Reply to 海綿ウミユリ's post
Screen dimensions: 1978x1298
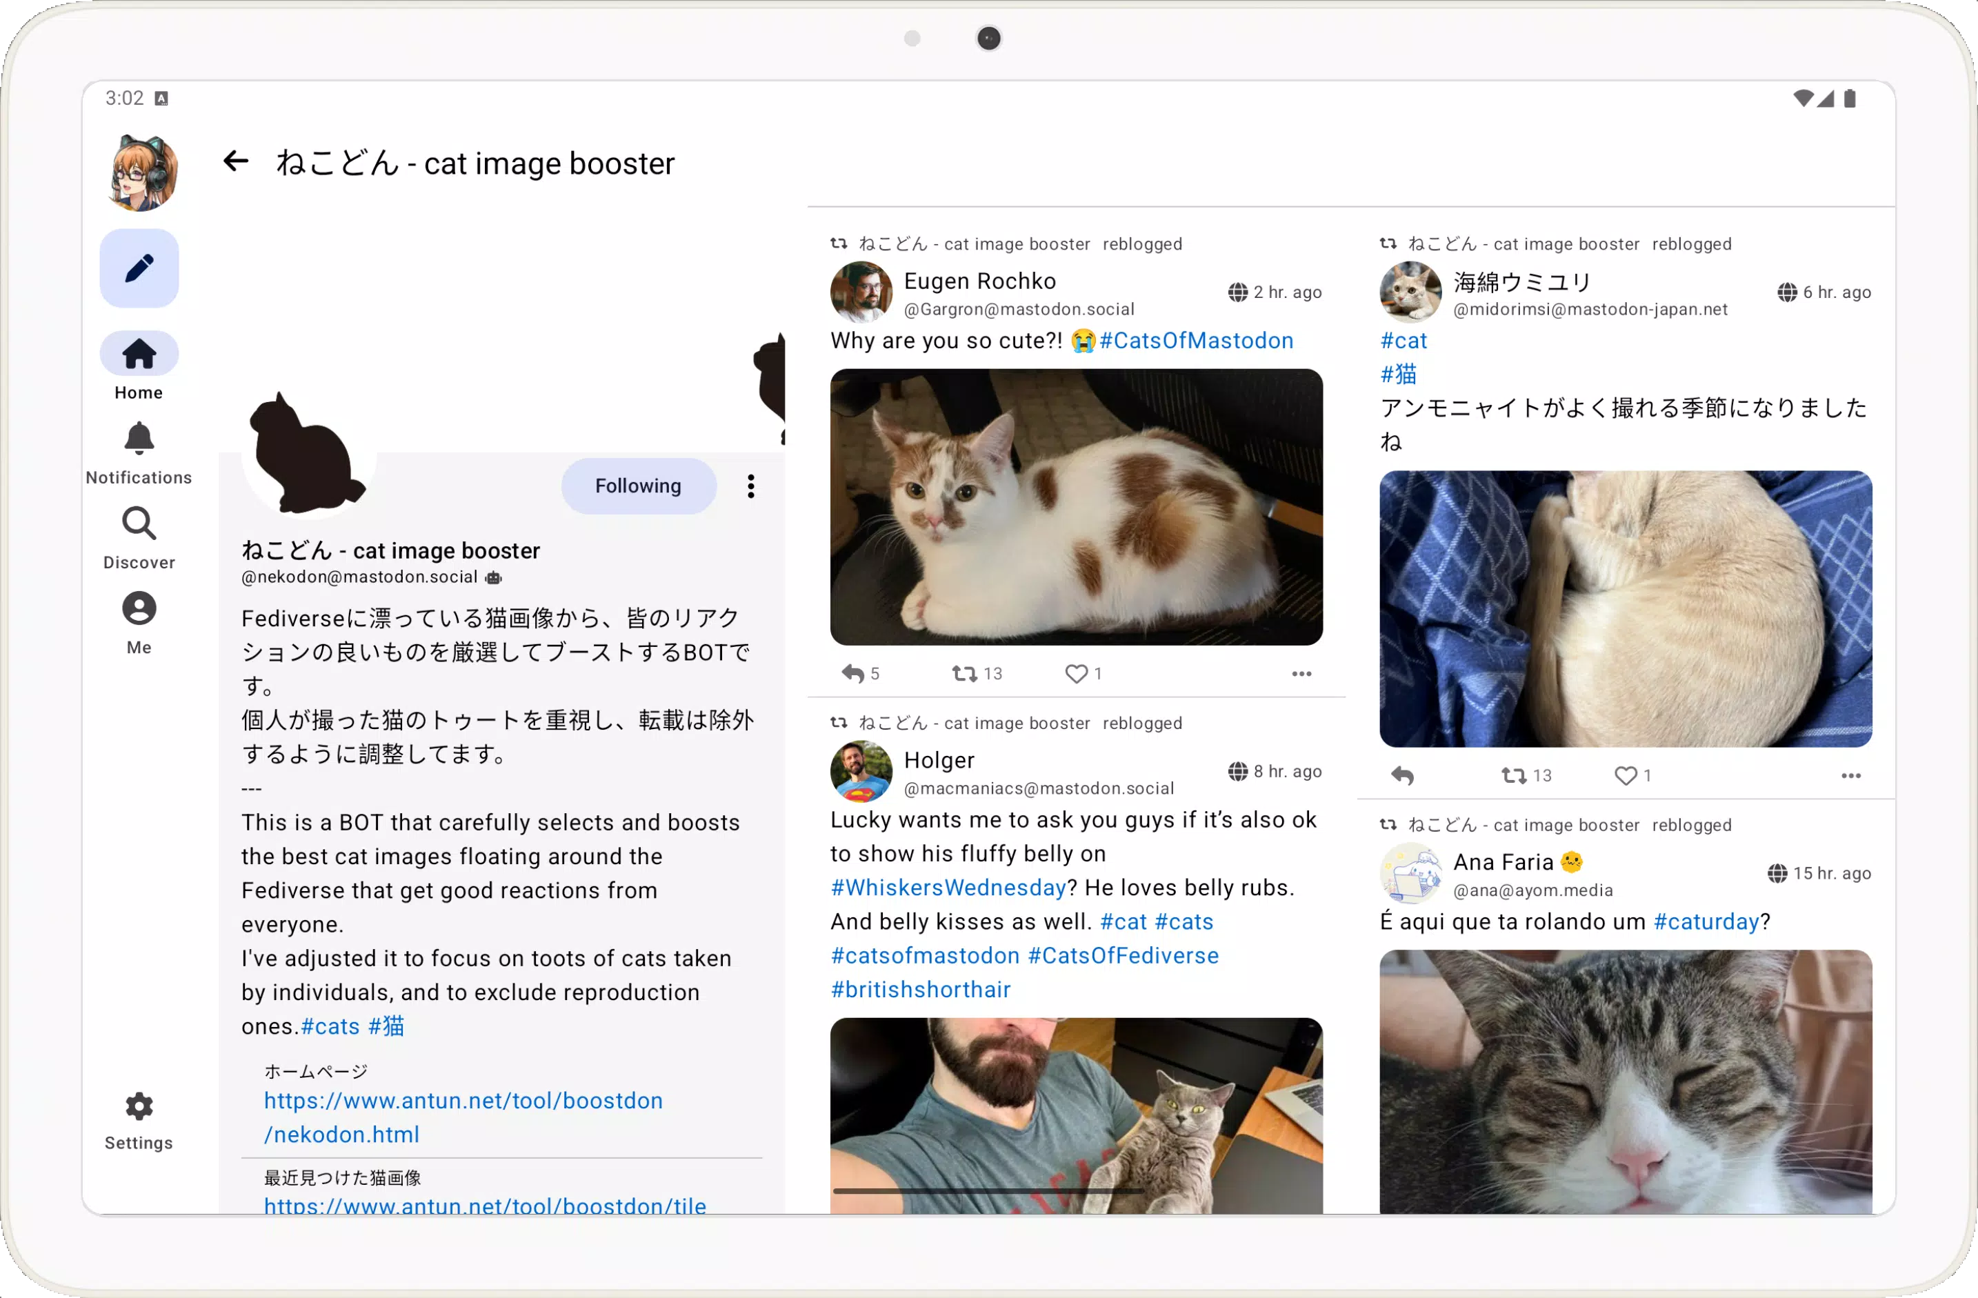pyautogui.click(x=1403, y=775)
